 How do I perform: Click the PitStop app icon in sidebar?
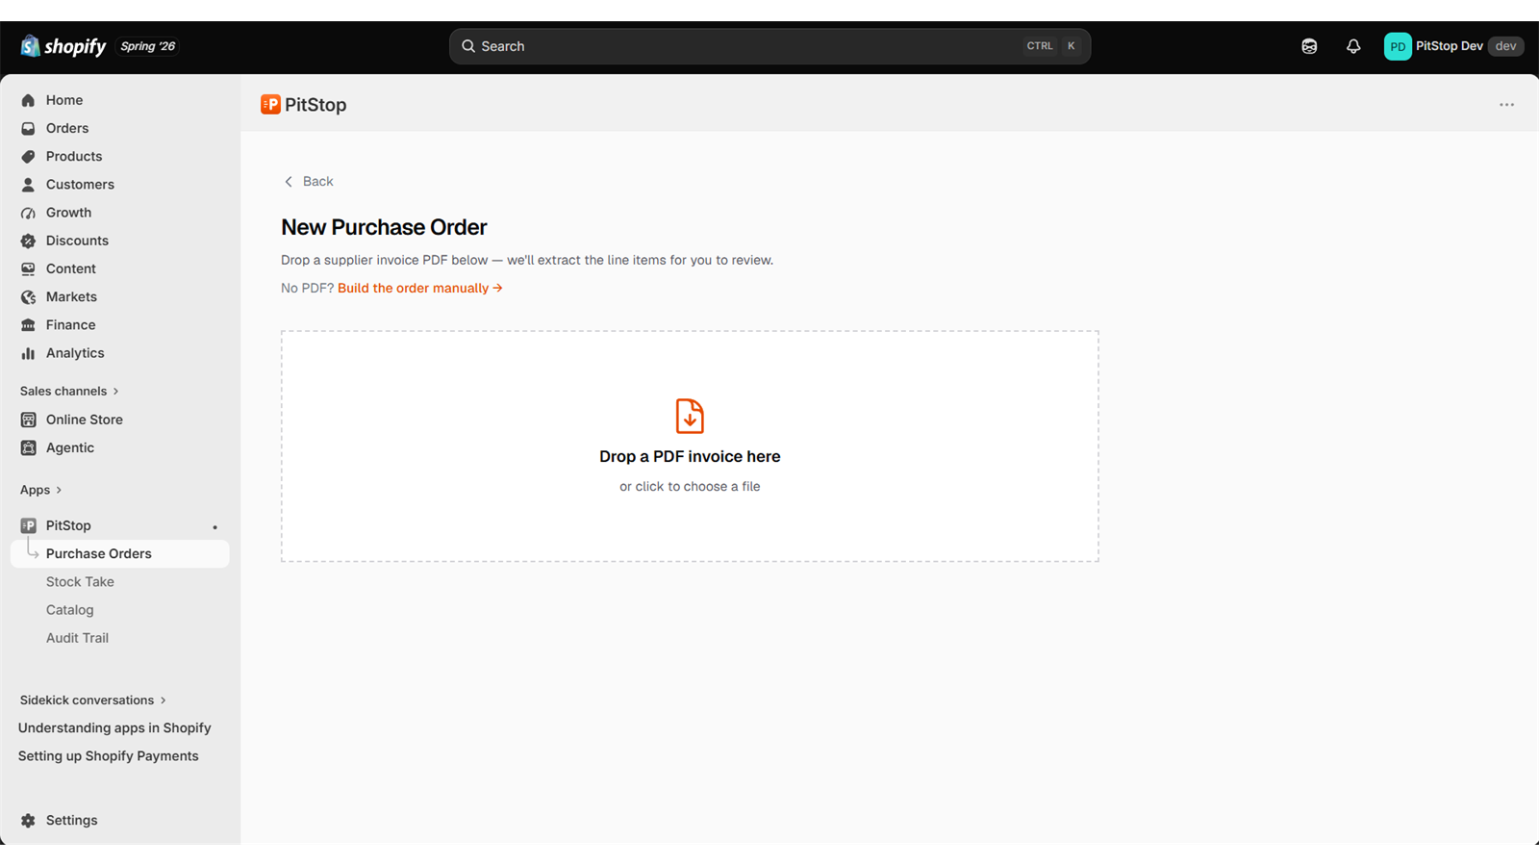28,525
